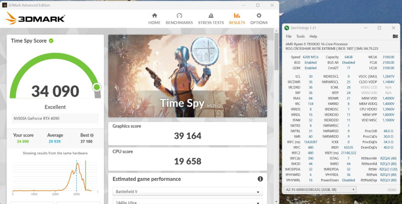Open the 1440p Ultra resolution dropdown
402x204 pixels.
(187, 201)
